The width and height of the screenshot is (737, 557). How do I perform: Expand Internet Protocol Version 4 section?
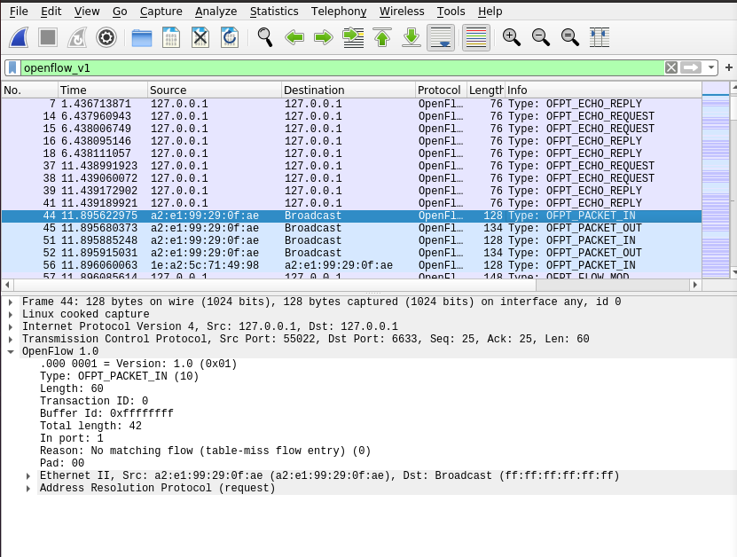click(11, 326)
